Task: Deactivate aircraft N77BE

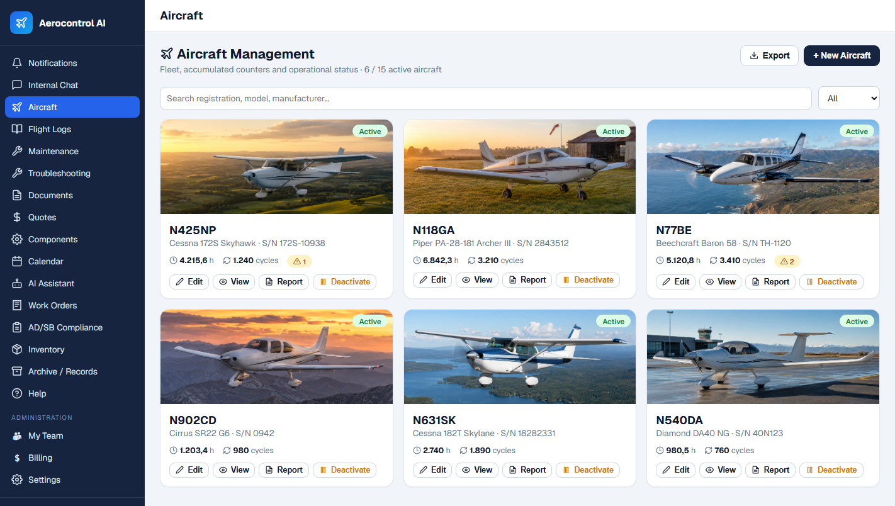Action: tap(831, 281)
